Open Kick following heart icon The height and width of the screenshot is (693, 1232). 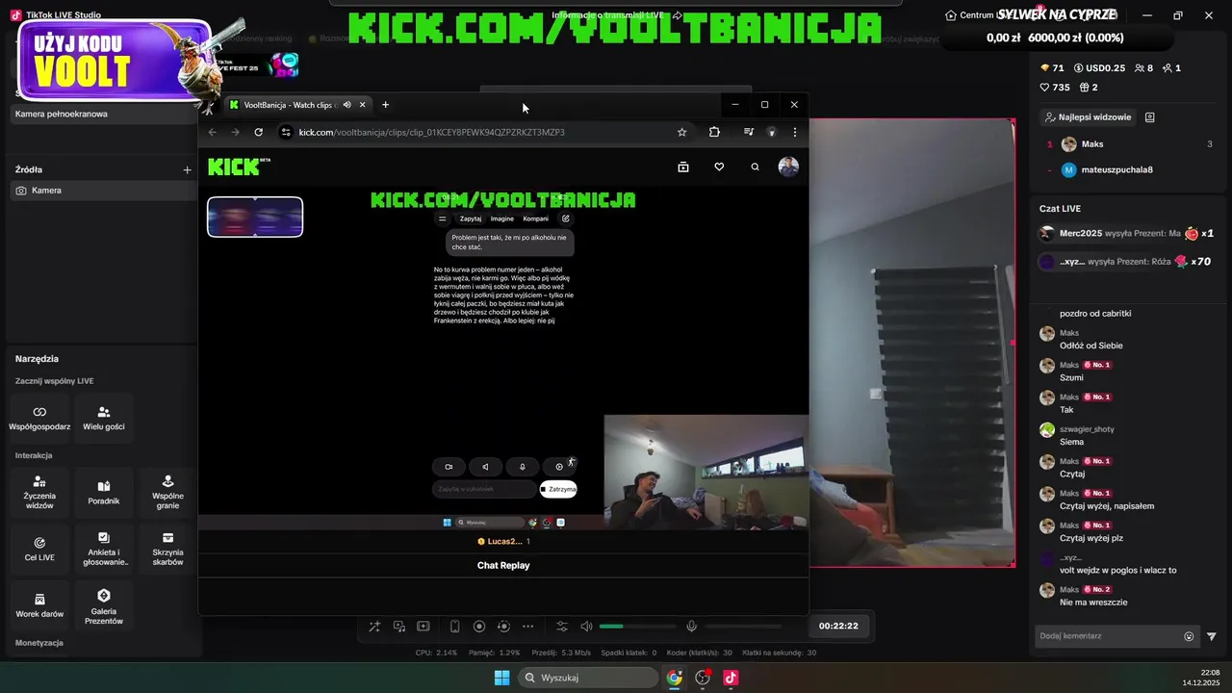point(719,167)
